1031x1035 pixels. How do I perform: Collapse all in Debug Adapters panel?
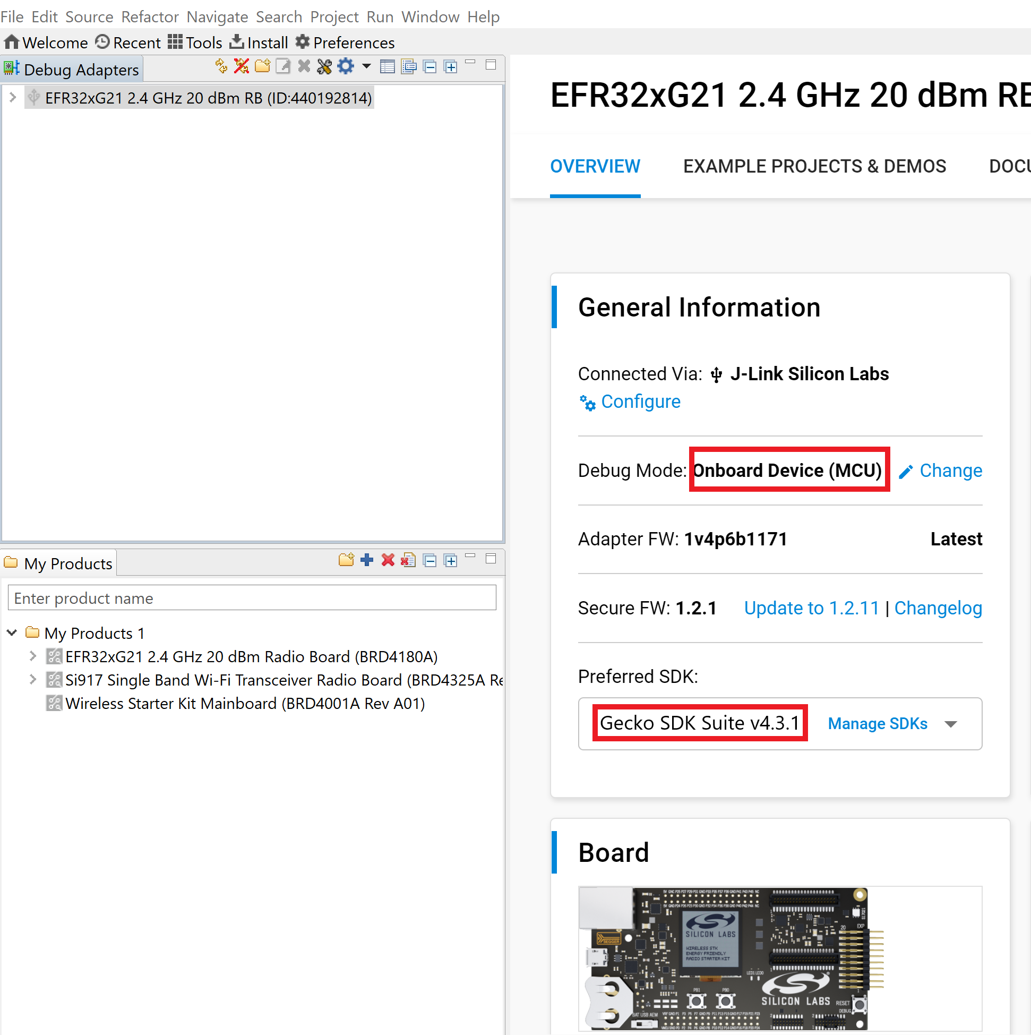429,67
